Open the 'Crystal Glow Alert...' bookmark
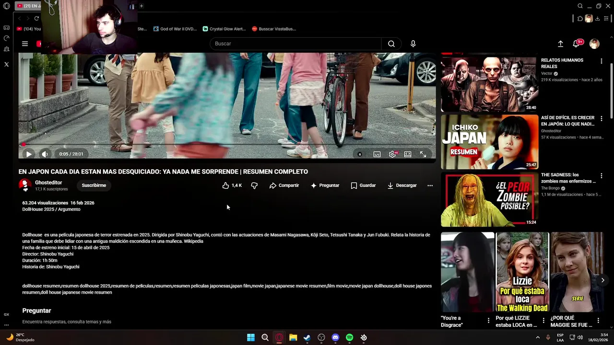The image size is (614, 345). [x=224, y=29]
